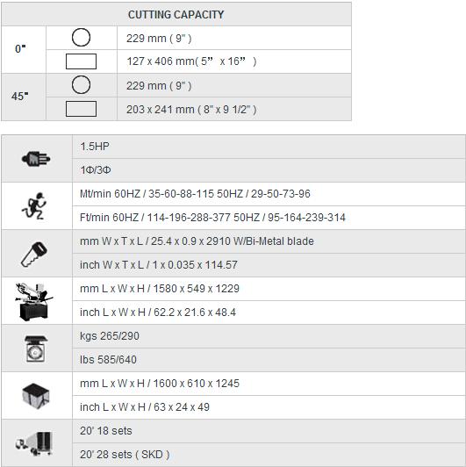This screenshot has width=466, height=467.
Task: Click the container truck loading icon
Action: (x=34, y=443)
